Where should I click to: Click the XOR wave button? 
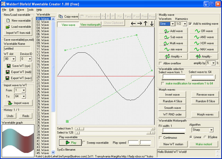click(x=204, y=44)
